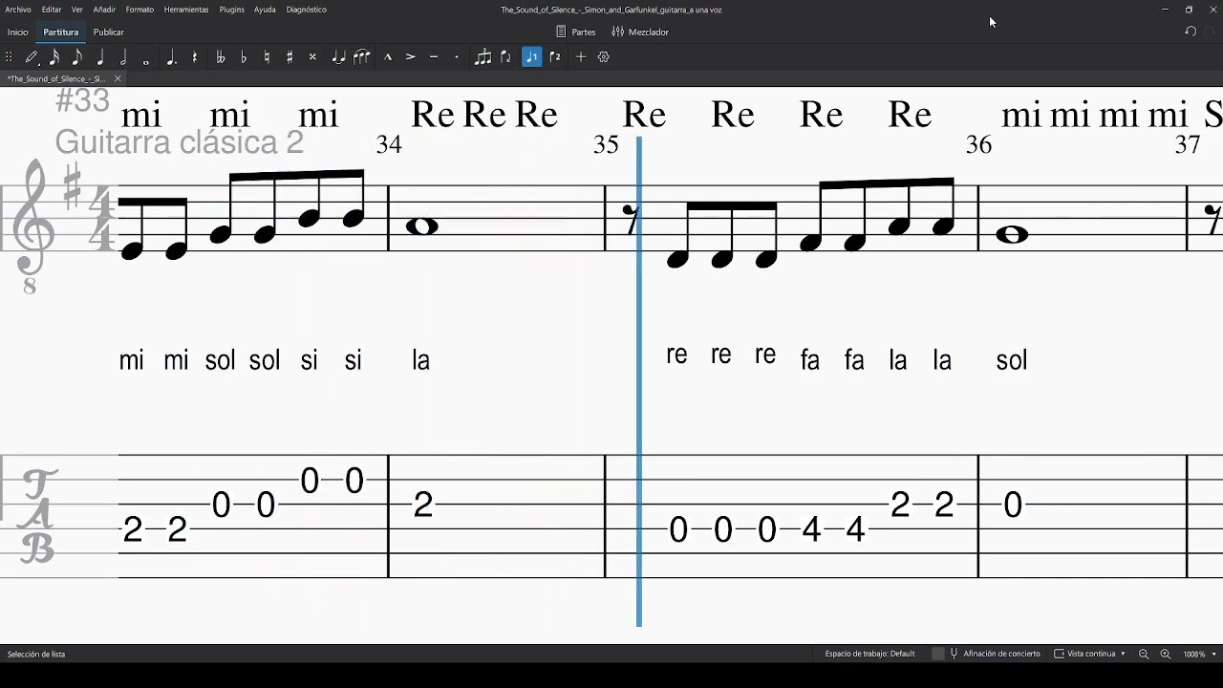Select the eighth rest in measure 35
This screenshot has height=688, width=1223.
tap(631, 221)
